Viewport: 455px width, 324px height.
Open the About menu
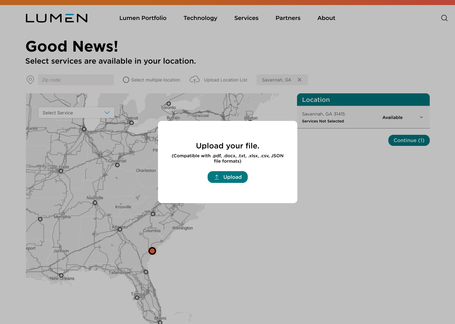[326, 18]
